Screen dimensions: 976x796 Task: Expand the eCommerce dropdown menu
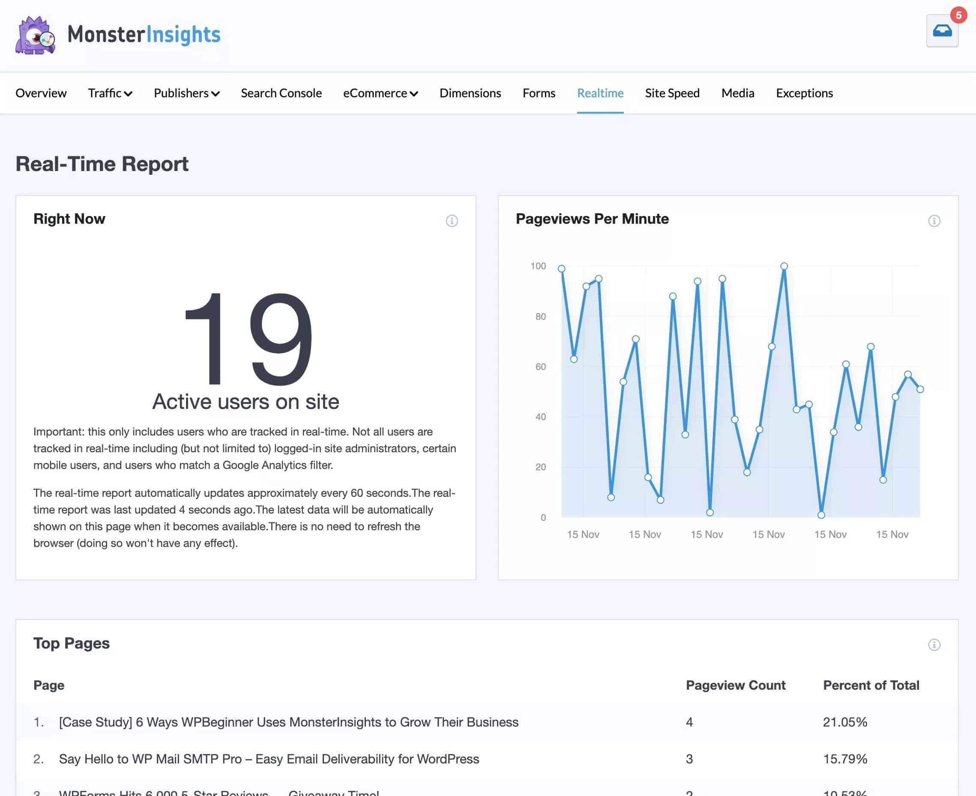click(x=380, y=93)
